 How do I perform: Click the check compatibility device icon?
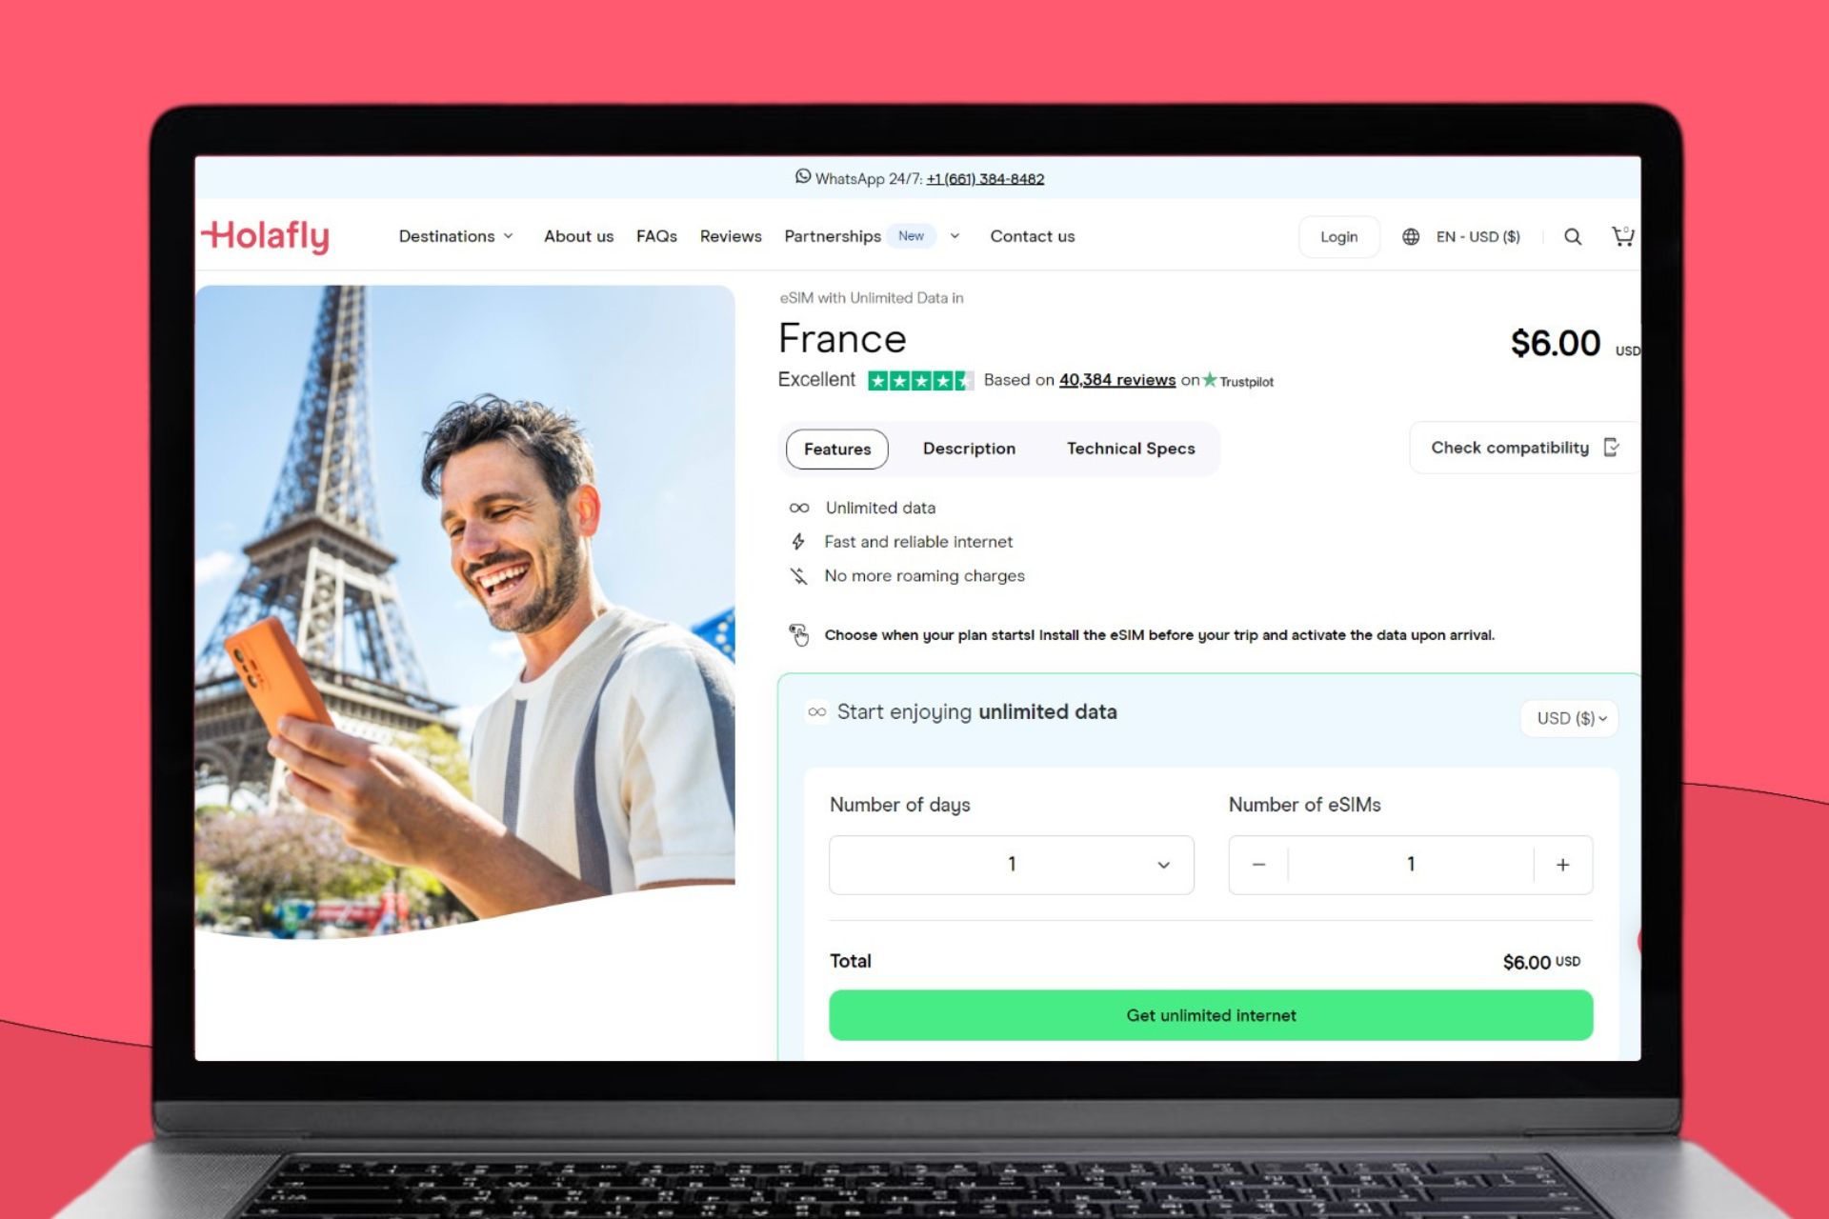(1614, 448)
